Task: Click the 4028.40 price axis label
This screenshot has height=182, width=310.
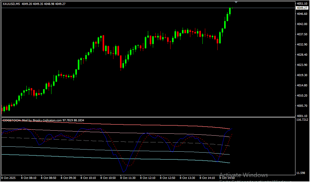Action: (x=302, y=55)
